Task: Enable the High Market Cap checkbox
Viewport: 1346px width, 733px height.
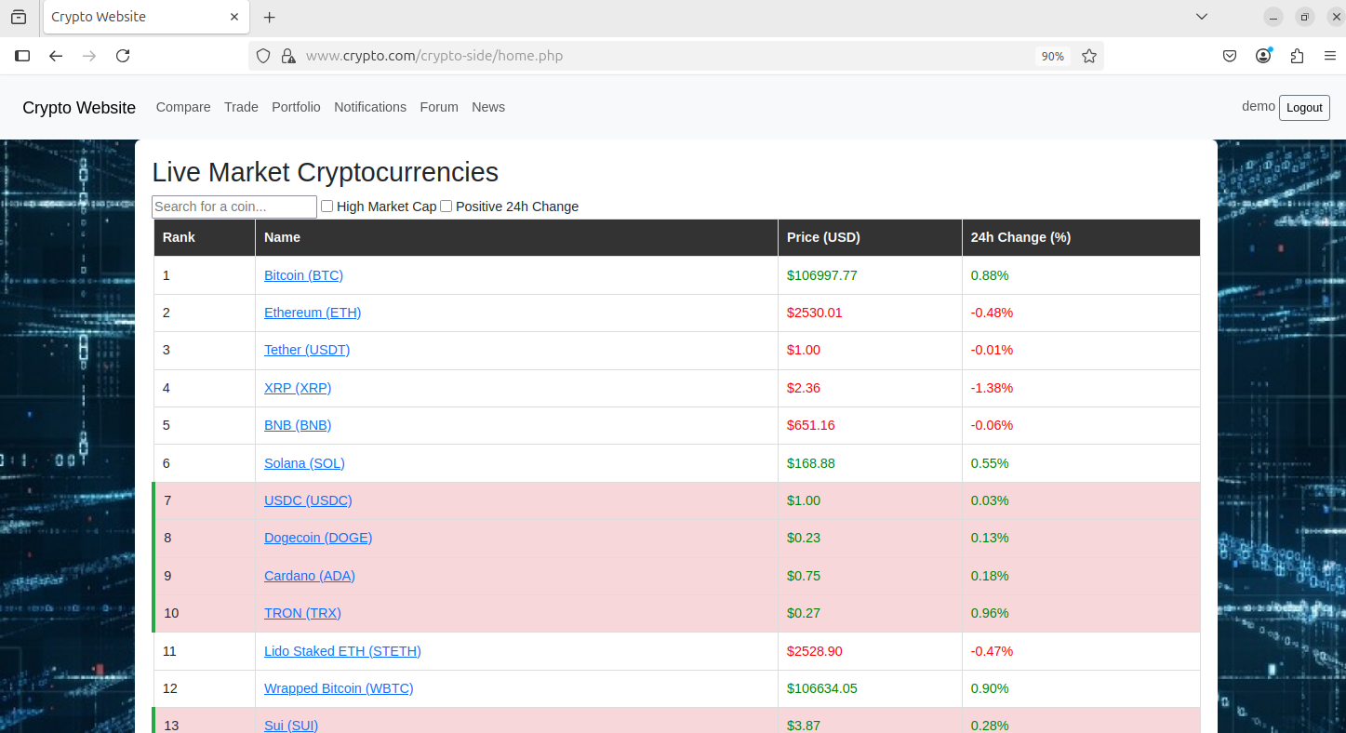Action: [x=327, y=207]
